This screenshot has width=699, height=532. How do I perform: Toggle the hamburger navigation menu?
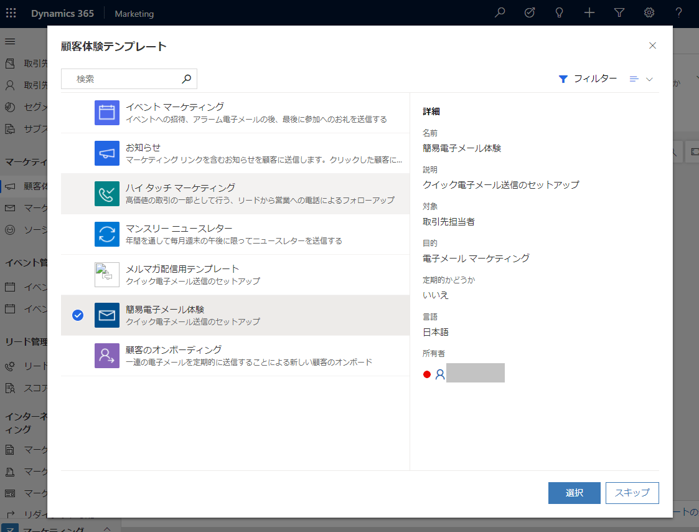[10, 41]
